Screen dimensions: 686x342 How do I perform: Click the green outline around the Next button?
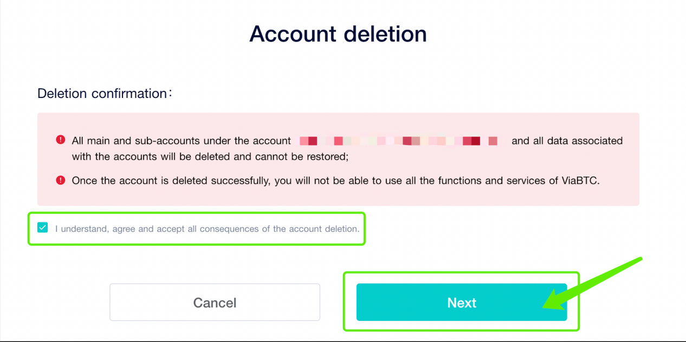point(461,273)
